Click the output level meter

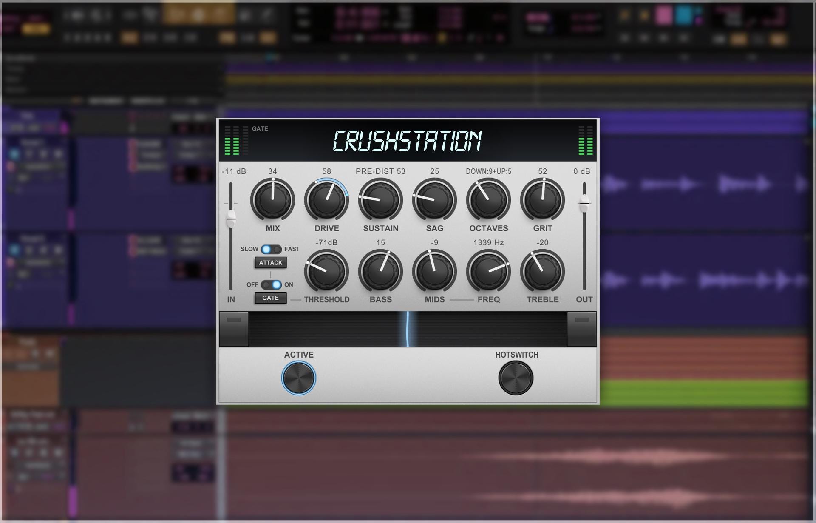pos(586,140)
